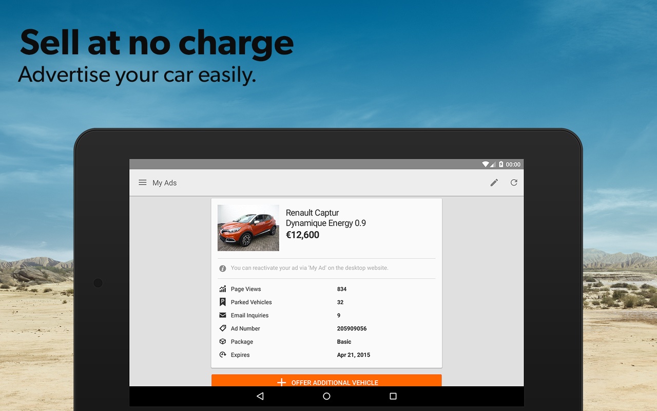Click the Parked Vehicles parking icon
The width and height of the screenshot is (657, 411).
[223, 302]
